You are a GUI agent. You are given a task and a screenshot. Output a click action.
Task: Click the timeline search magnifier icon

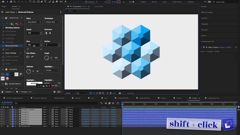click(16, 103)
